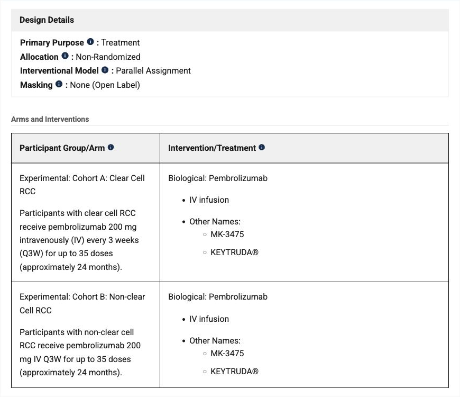Show the Allocation info tooltip icon
460x397 pixels.
(65, 56)
